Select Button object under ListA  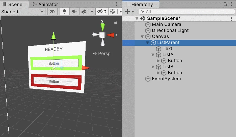[x=175, y=61]
